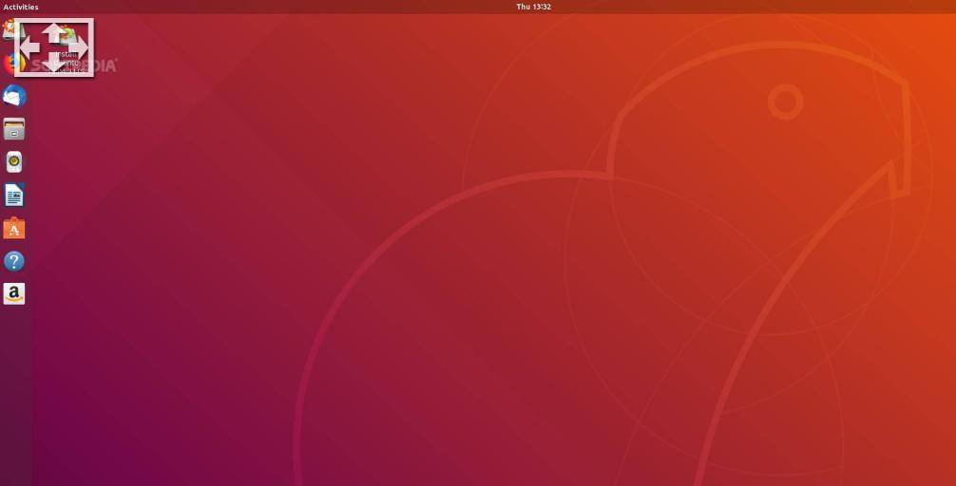The height and width of the screenshot is (486, 956).
Task: Launch the Amazon dock shortcut
Action: point(14,293)
